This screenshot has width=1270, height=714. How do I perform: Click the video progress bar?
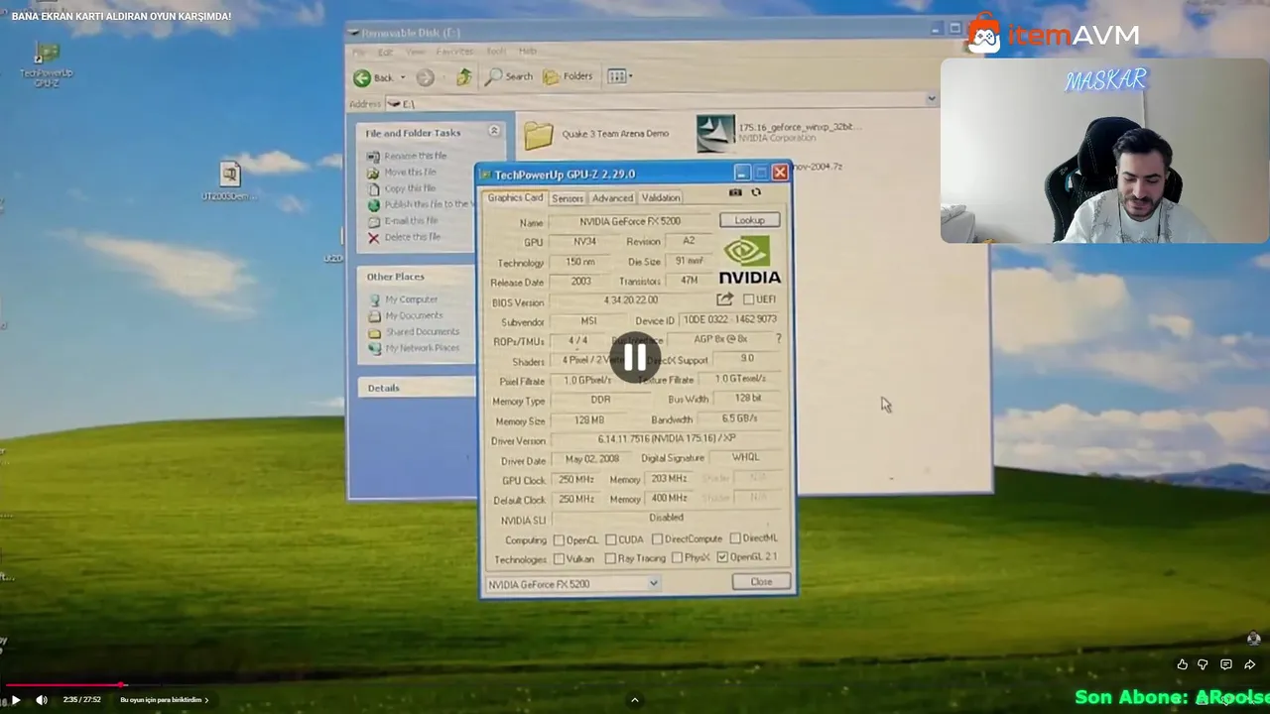pos(635,684)
